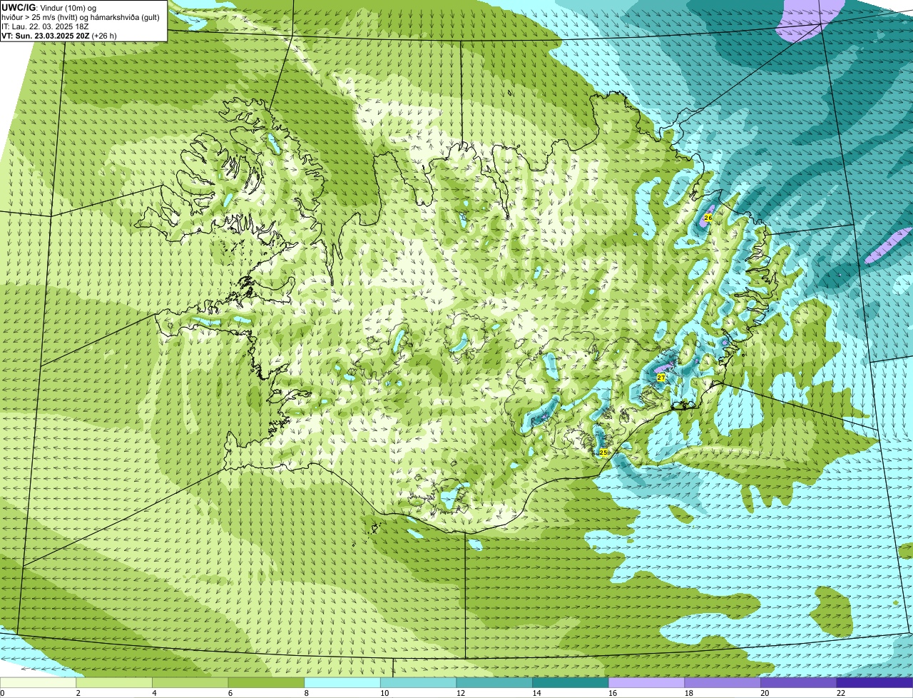Pick the 12–14 m/s teal legend swatch
Screen dimensions: 913x698
pyautogui.click(x=494, y=682)
